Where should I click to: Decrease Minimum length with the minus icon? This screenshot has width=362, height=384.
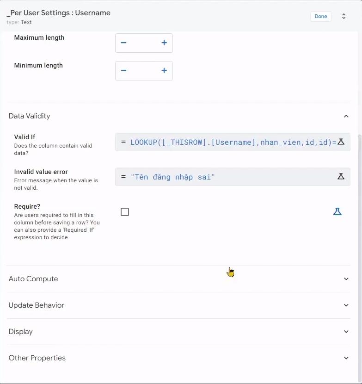123,70
